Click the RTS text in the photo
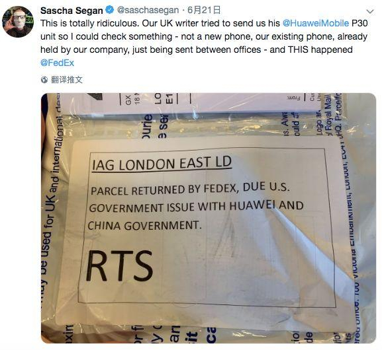 coord(119,266)
